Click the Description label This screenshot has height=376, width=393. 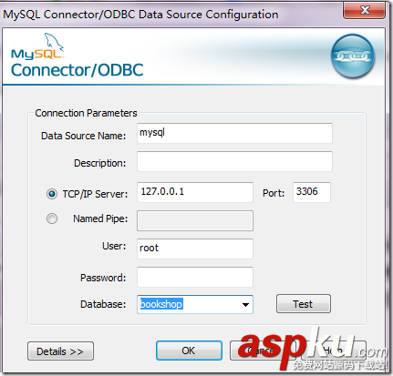pyautogui.click(x=99, y=163)
